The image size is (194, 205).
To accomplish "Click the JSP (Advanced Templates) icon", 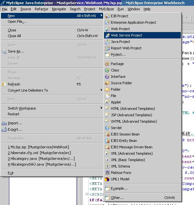I will pyautogui.click(x=107, y=115).
